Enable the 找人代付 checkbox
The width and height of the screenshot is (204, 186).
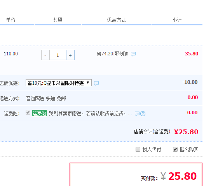138,149
